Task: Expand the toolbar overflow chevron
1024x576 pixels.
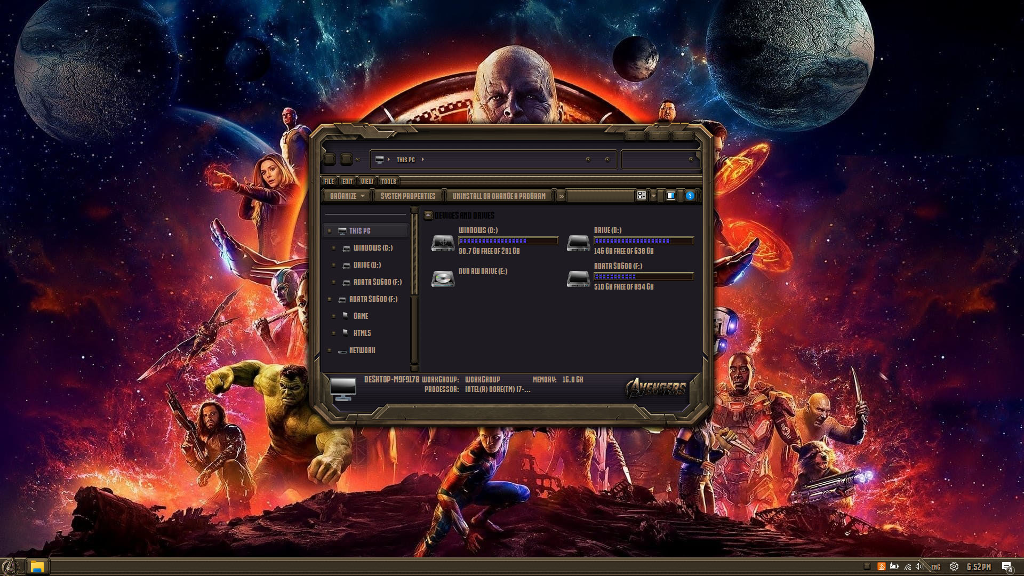Action: (x=561, y=196)
